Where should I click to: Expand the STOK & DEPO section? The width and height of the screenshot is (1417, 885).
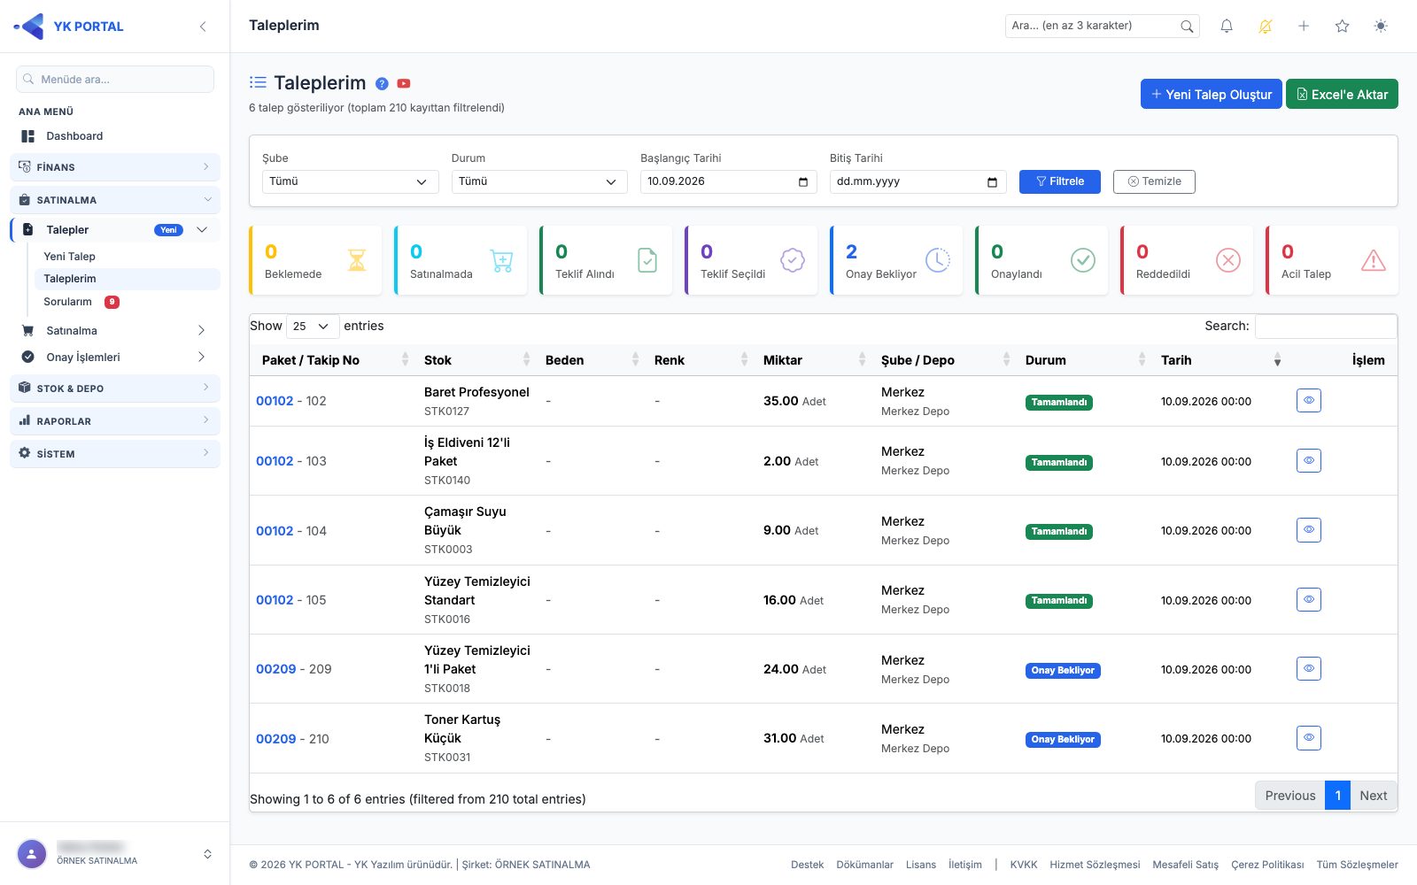coord(115,389)
